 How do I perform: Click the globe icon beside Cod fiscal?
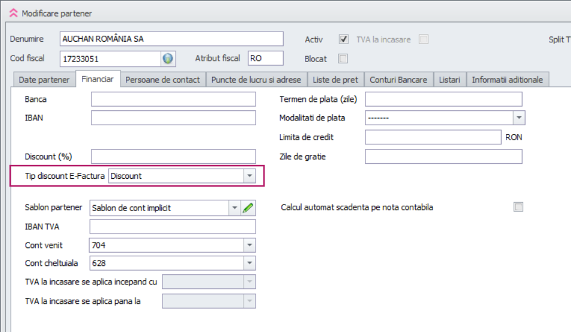click(168, 58)
